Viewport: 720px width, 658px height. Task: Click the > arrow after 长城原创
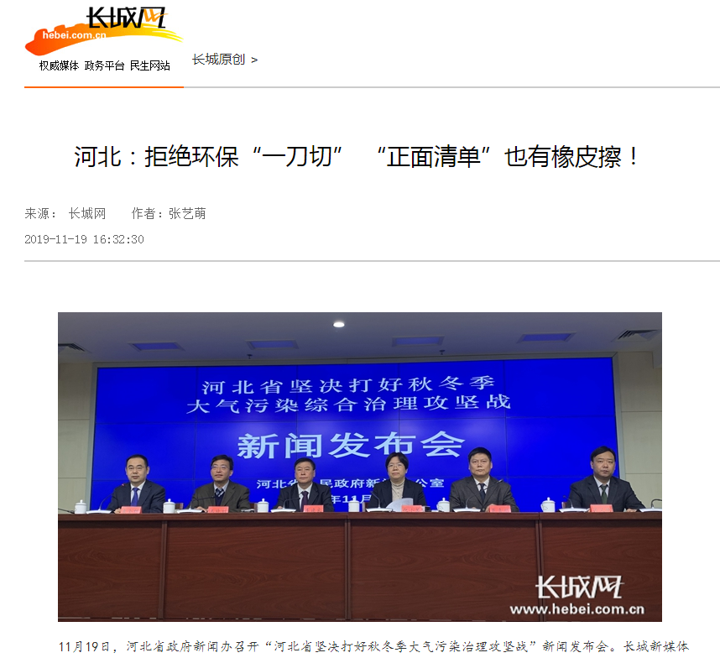click(254, 60)
